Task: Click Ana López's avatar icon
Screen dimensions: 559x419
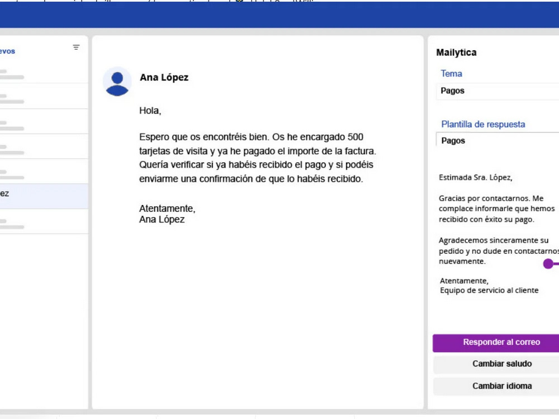Action: tap(117, 81)
